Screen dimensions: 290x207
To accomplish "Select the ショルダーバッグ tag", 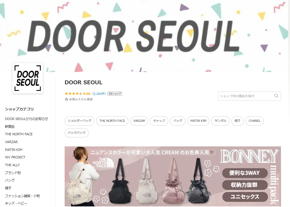I will pos(80,121).
